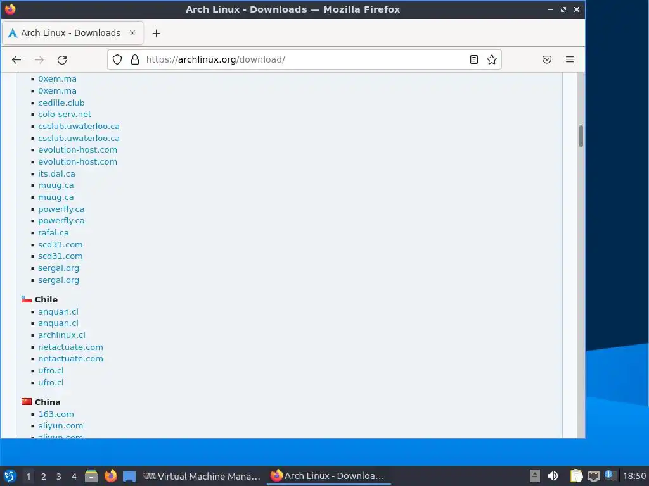Show calendar from the 18:50 clock
This screenshot has width=649, height=486.
(x=634, y=476)
